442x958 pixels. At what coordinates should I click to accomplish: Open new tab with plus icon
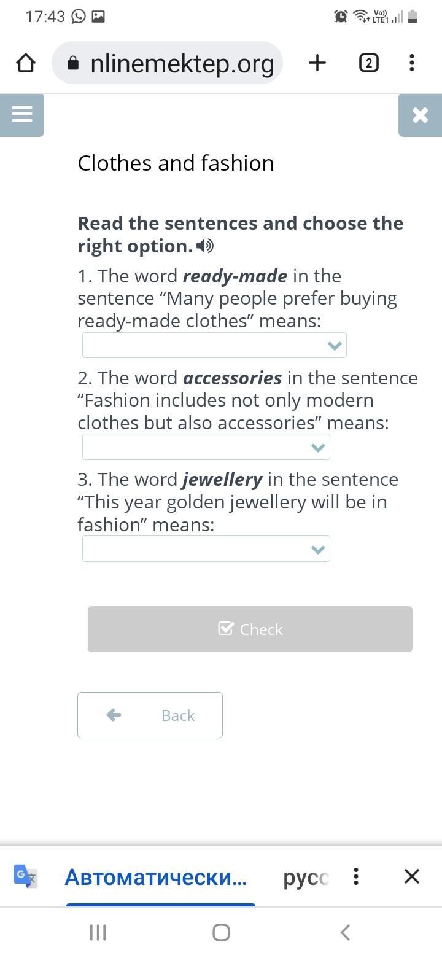coord(317,63)
